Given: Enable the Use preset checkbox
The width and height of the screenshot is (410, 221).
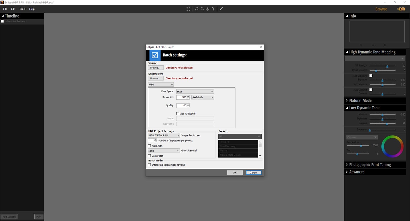Looking at the screenshot, I should [x=149, y=156].
